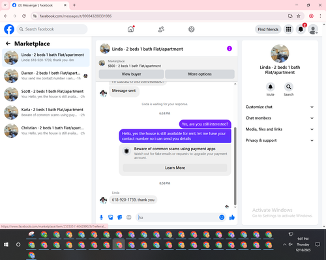326x260 pixels.
Task: Click the More options button
Action: pos(200,74)
